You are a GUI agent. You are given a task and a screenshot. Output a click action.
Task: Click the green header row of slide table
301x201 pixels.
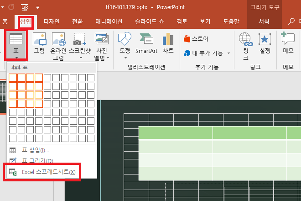pos(220,132)
